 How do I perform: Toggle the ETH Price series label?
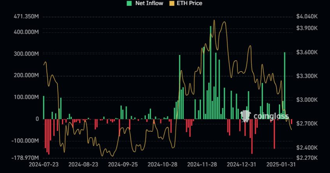[x=189, y=3]
